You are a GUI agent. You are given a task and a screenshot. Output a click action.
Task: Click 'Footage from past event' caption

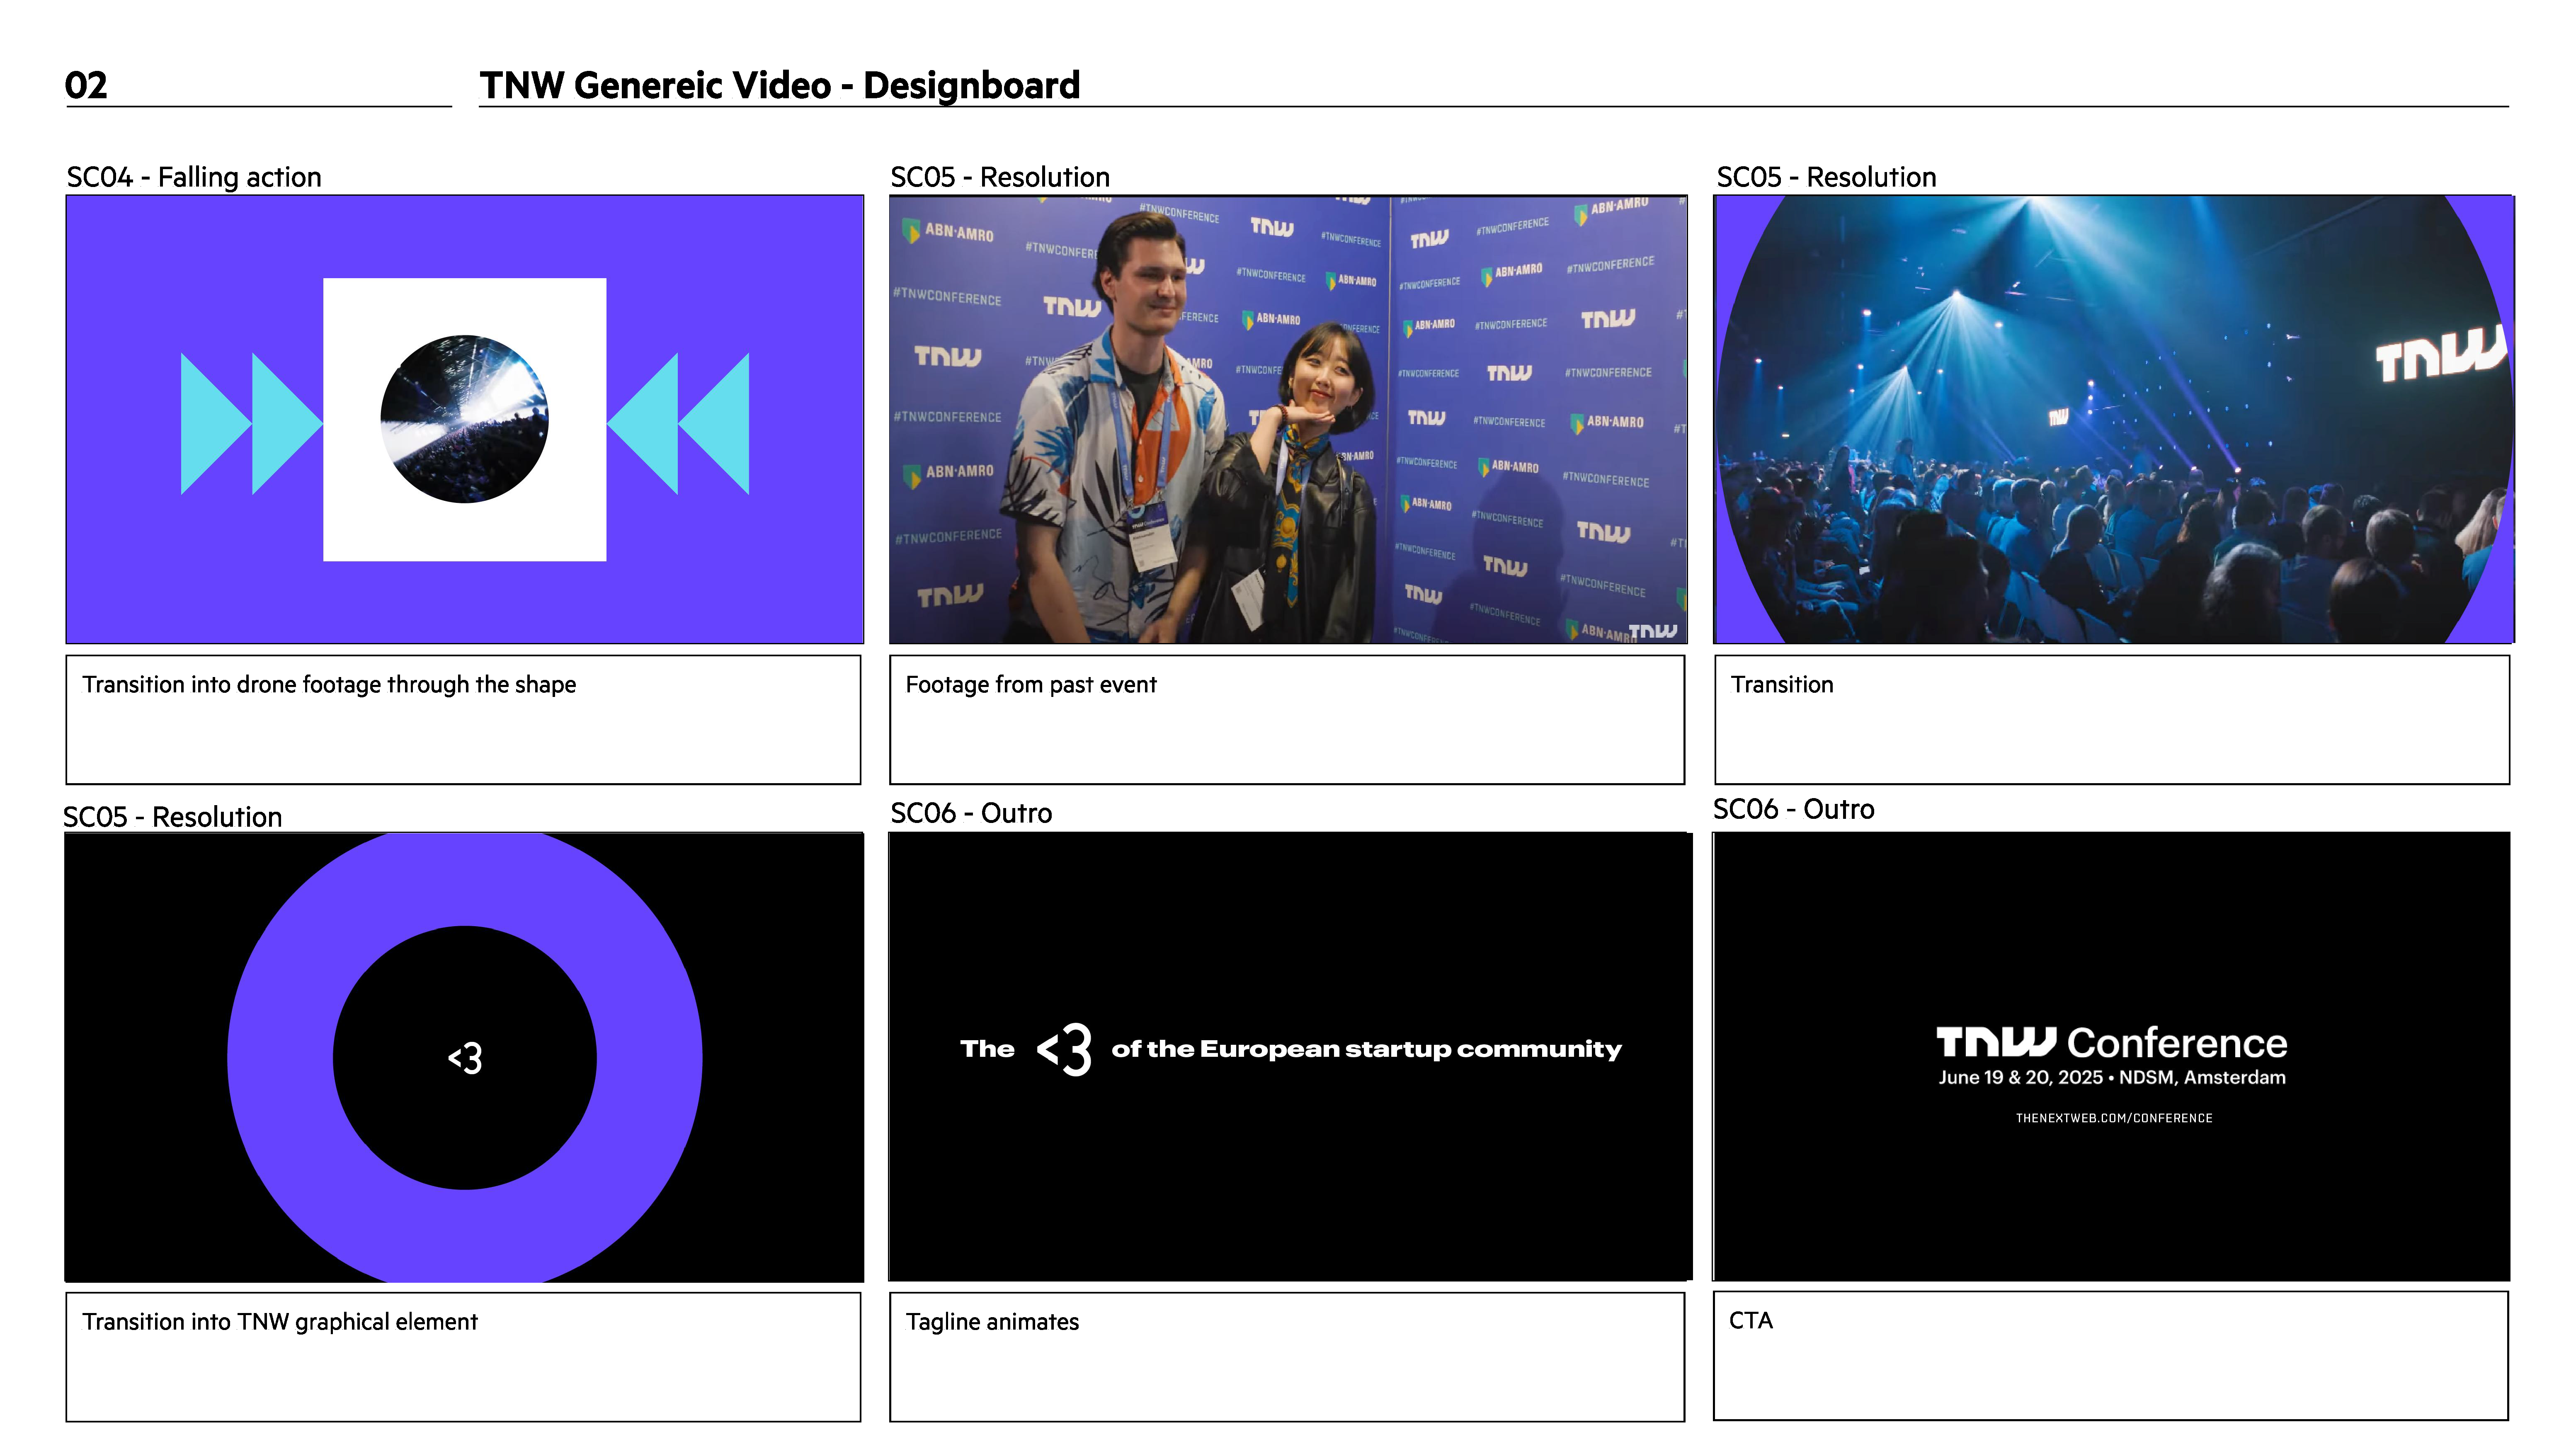pos(1031,685)
